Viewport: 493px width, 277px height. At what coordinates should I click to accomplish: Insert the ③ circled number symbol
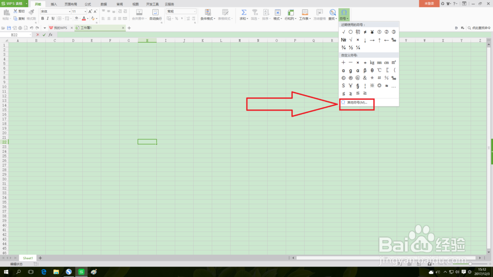click(393, 32)
